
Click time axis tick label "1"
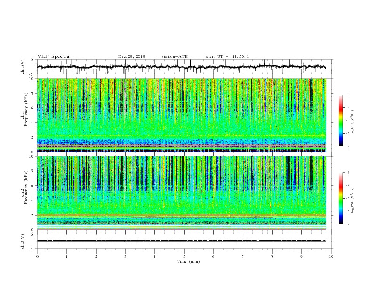point(66,256)
